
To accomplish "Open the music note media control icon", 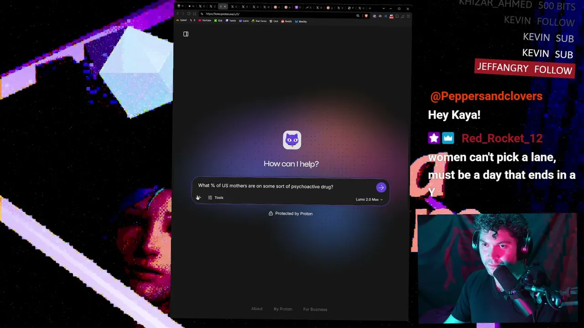I will click(402, 16).
